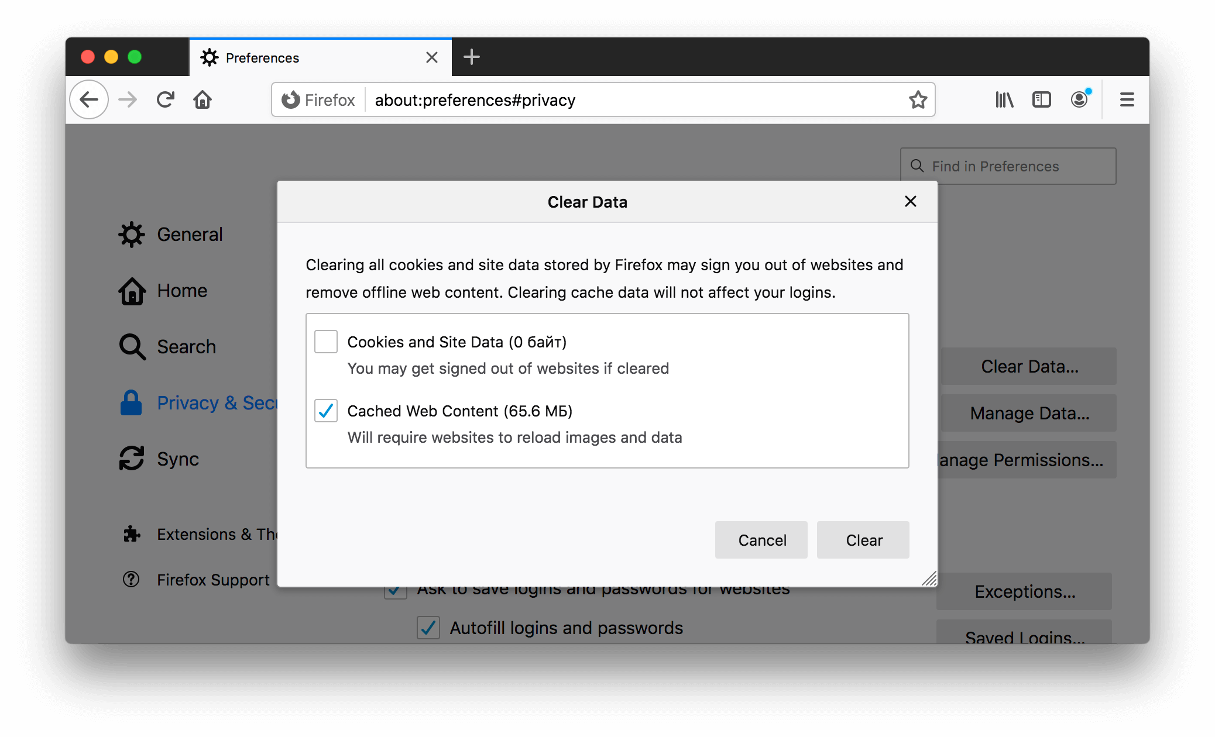
Task: Click the Firefox logo icon in address bar
Action: [x=294, y=99]
